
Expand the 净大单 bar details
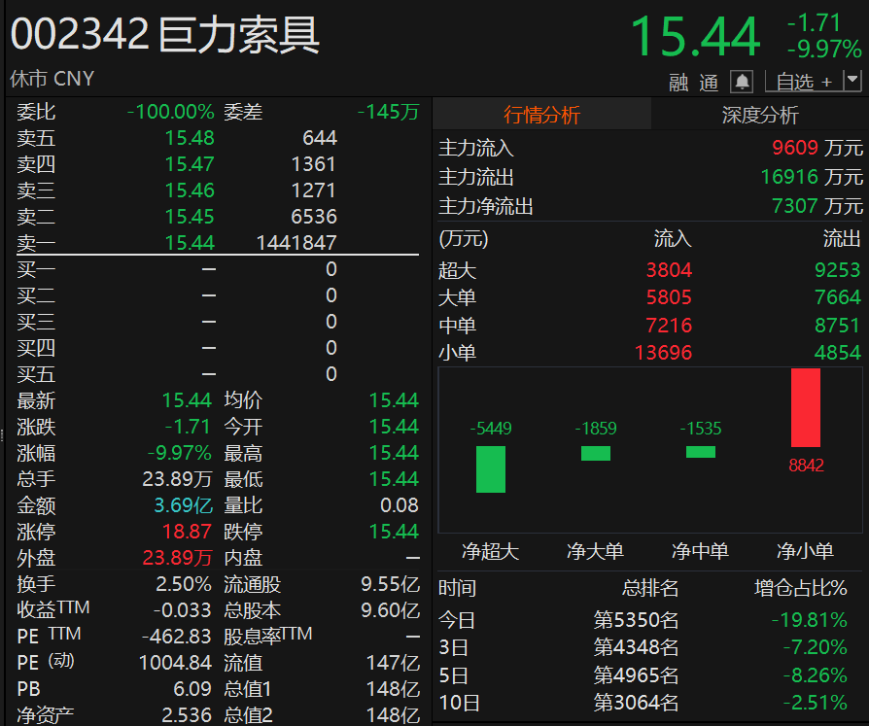point(595,451)
